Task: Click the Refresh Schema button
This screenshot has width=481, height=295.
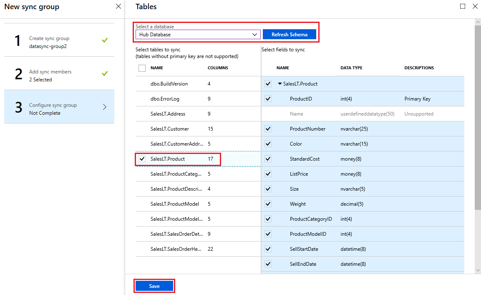Action: (x=289, y=35)
